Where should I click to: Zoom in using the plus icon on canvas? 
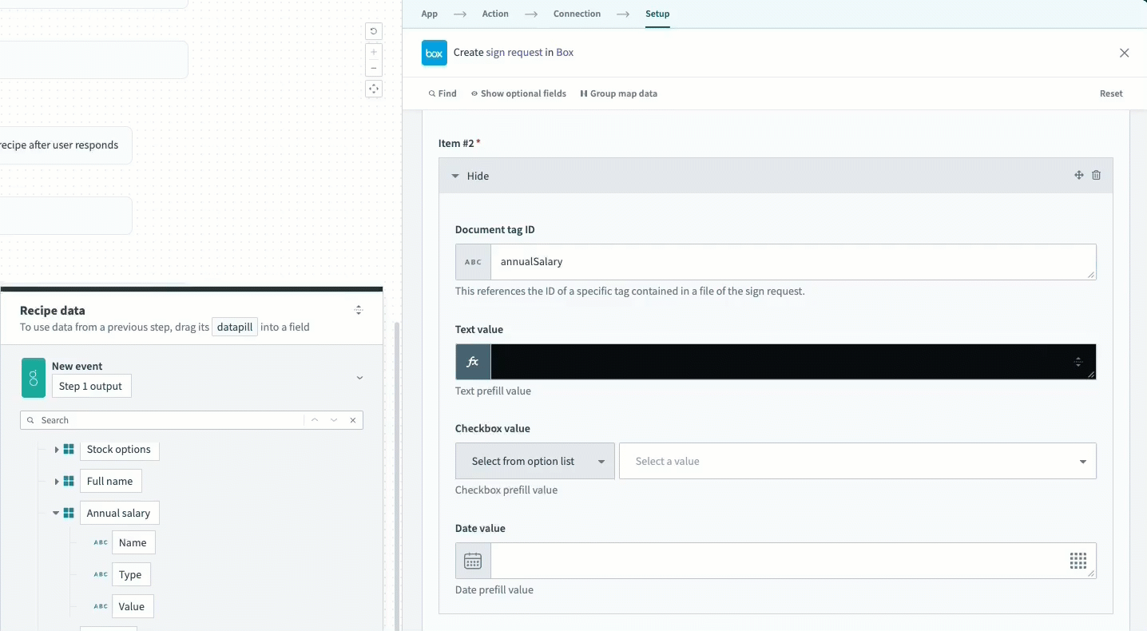[373, 51]
